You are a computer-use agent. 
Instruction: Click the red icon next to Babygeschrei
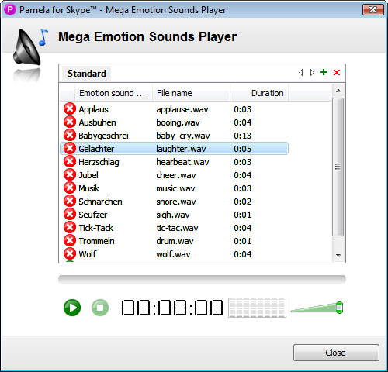(70, 135)
